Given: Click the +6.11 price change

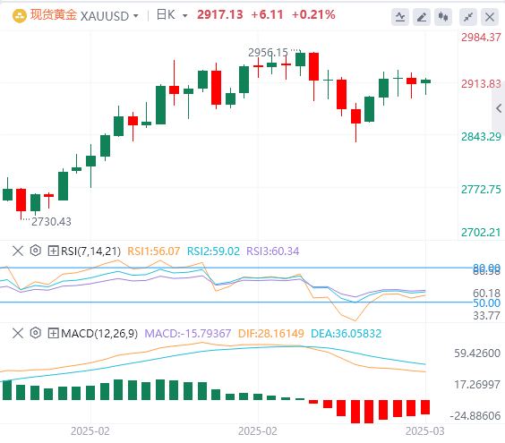Looking at the screenshot, I should coord(267,15).
